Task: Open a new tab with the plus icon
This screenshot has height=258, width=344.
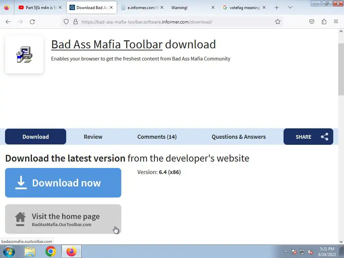Action: pos(277,8)
